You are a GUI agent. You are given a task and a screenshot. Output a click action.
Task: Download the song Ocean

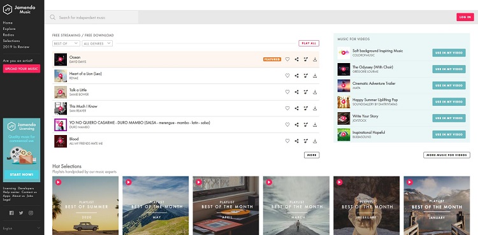[315, 59]
